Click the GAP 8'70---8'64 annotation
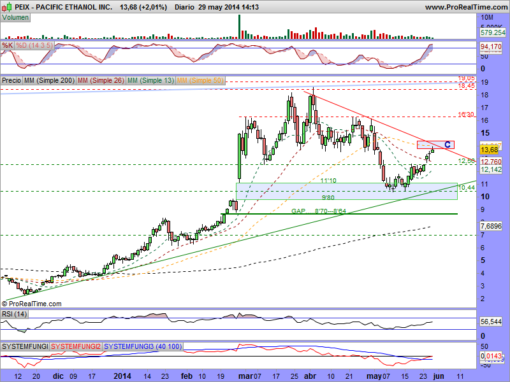Viewport: 510px width, 382px height. 319,211
